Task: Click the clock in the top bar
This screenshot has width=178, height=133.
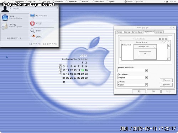Action: click(173, 1)
